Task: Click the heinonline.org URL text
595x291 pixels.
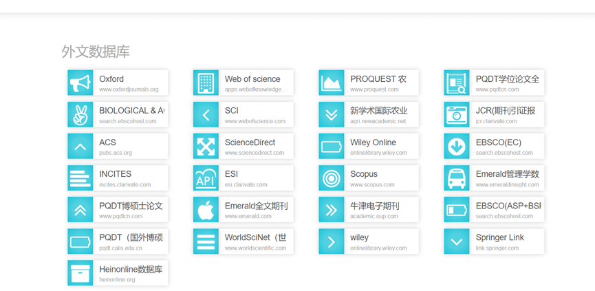Action: [117, 279]
